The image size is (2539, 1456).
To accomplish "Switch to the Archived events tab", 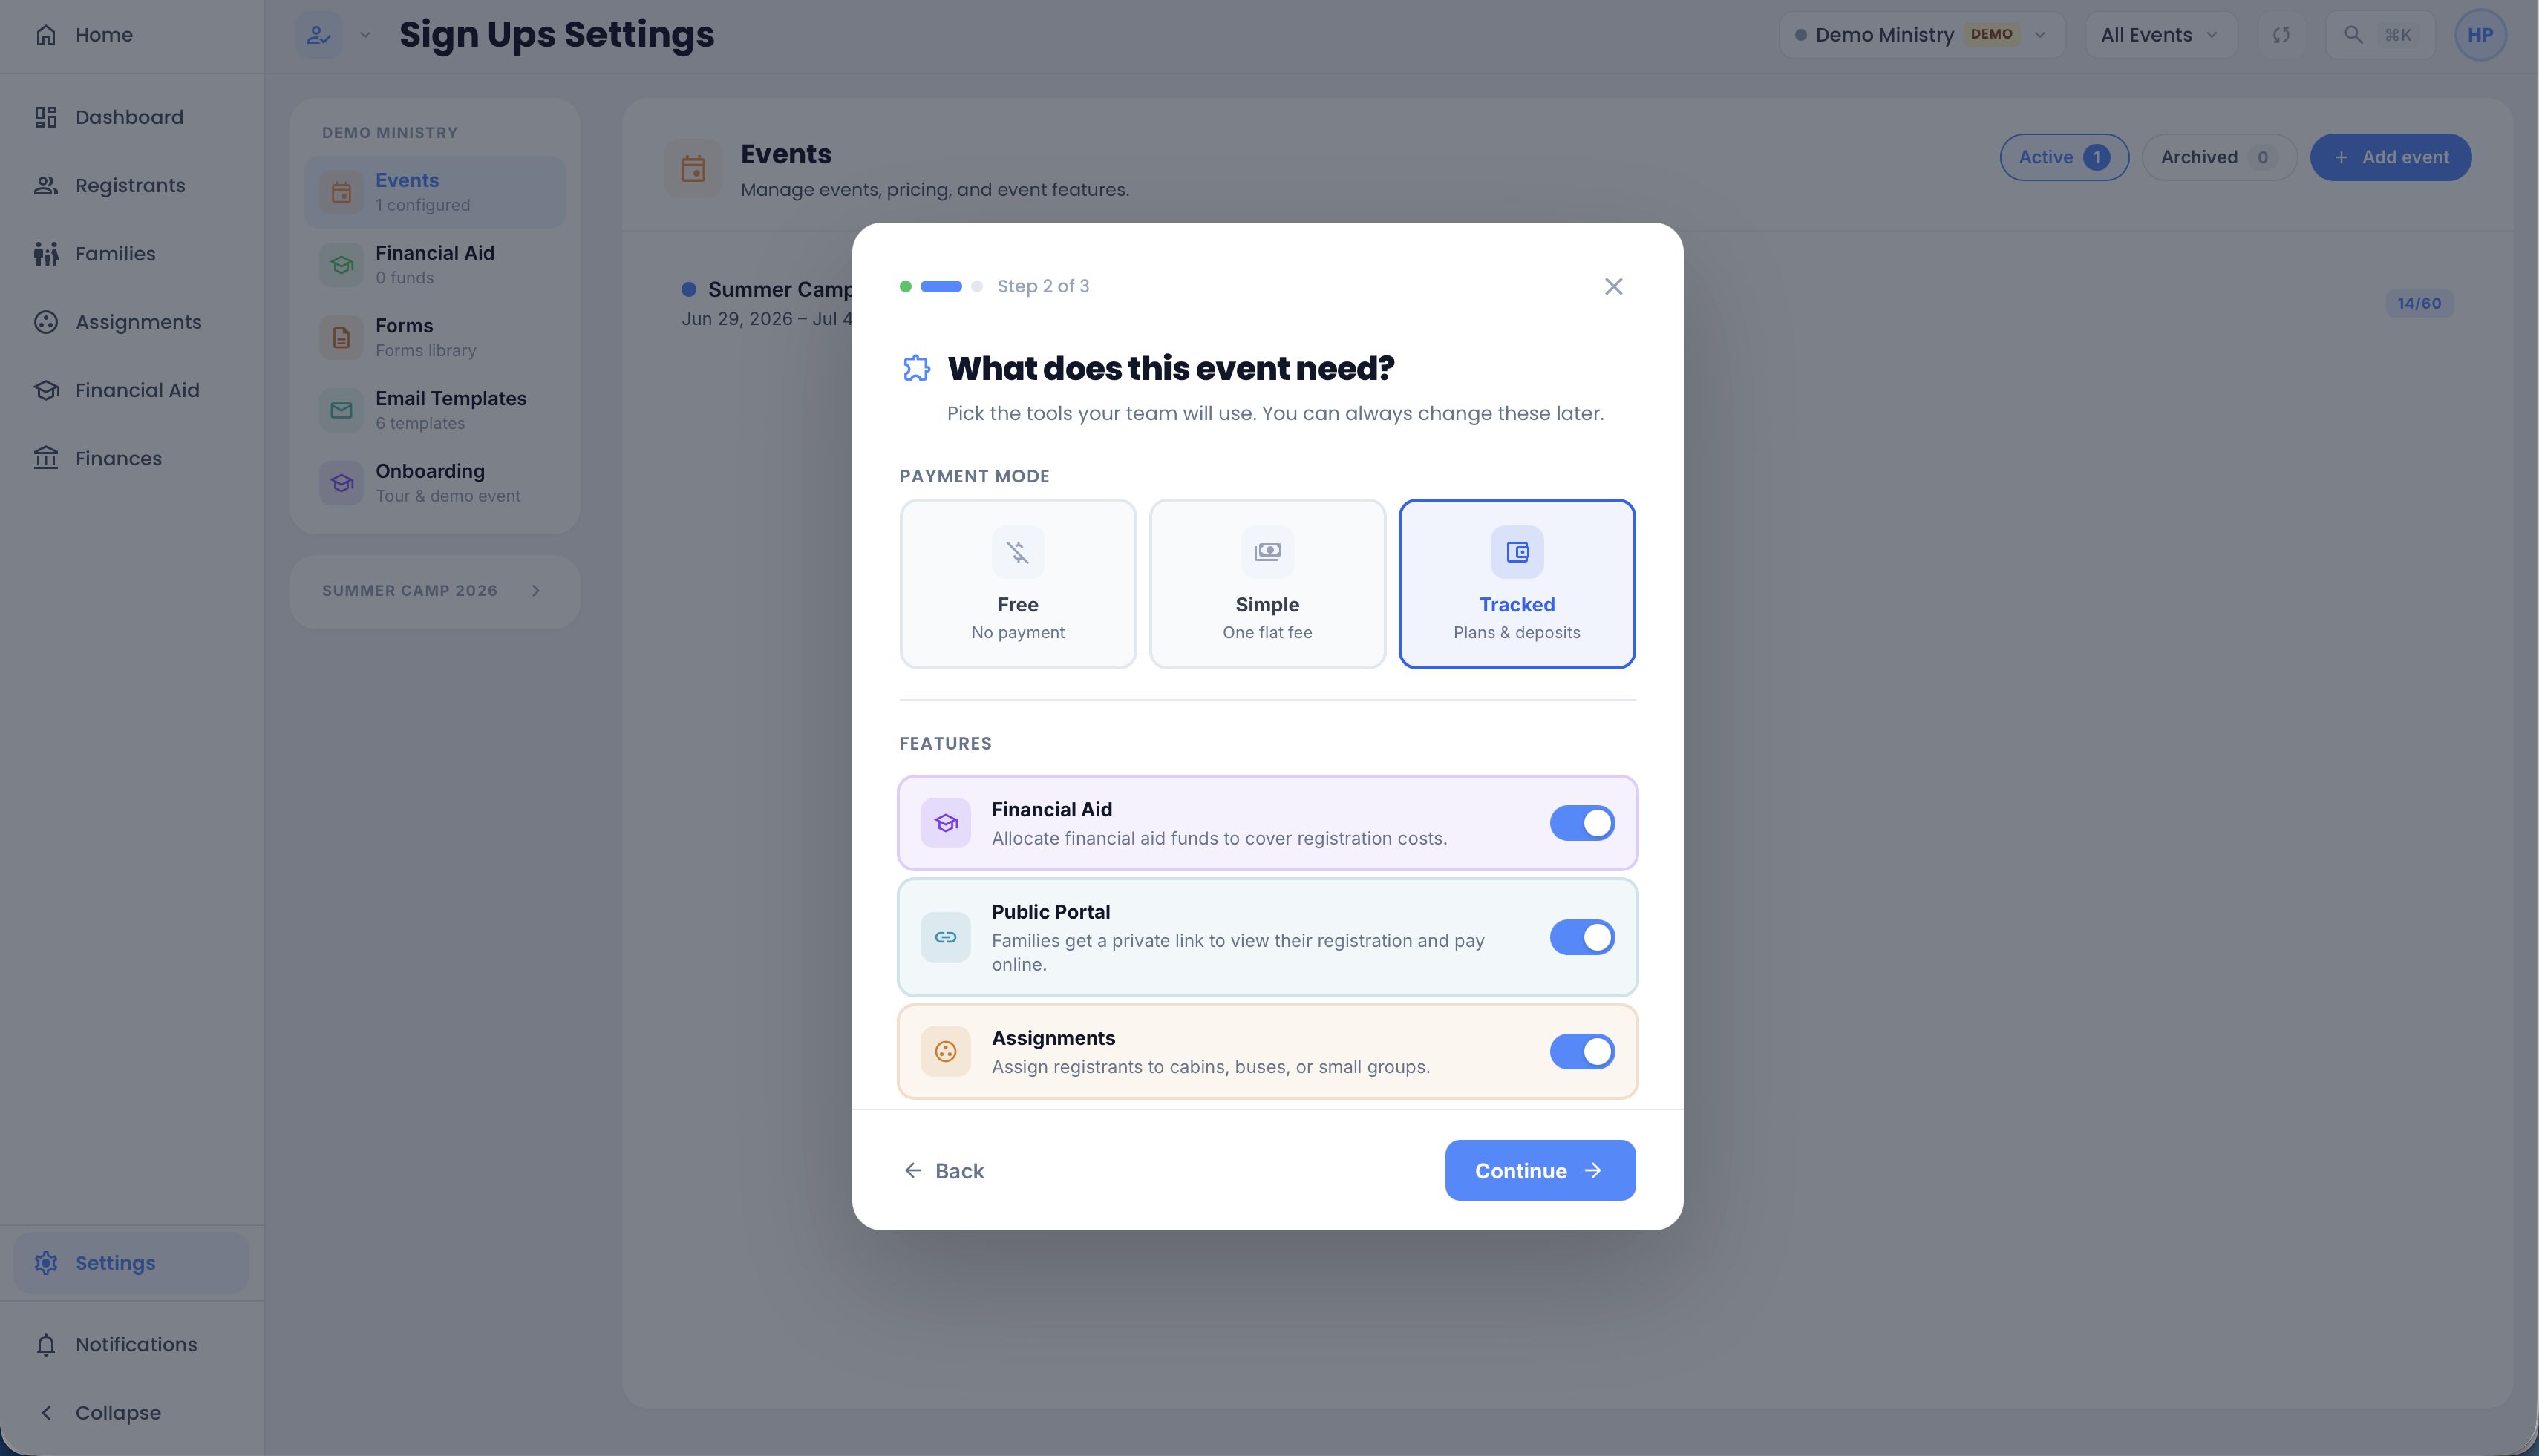I will tap(2219, 157).
